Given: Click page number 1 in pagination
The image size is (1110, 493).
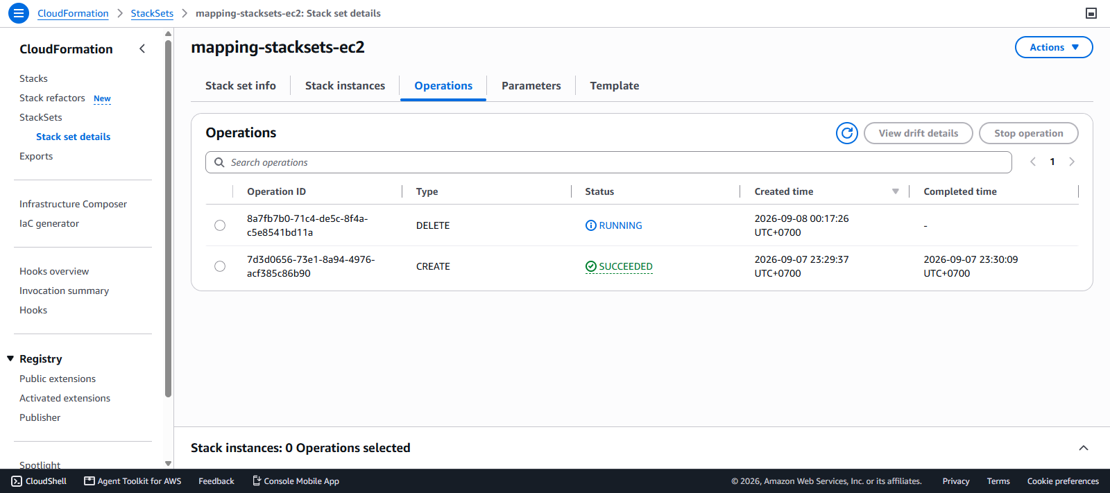Looking at the screenshot, I should point(1052,162).
